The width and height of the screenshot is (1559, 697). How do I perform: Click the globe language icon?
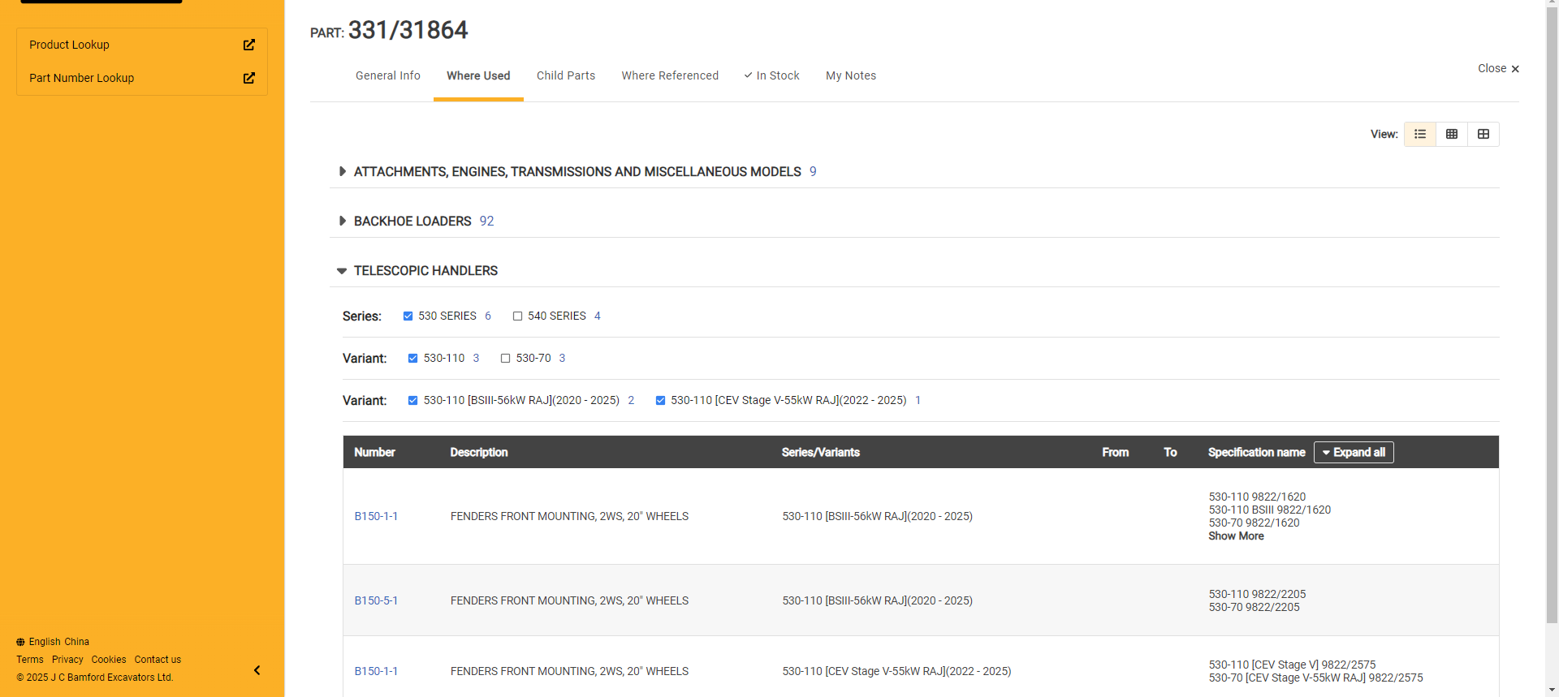click(20, 642)
